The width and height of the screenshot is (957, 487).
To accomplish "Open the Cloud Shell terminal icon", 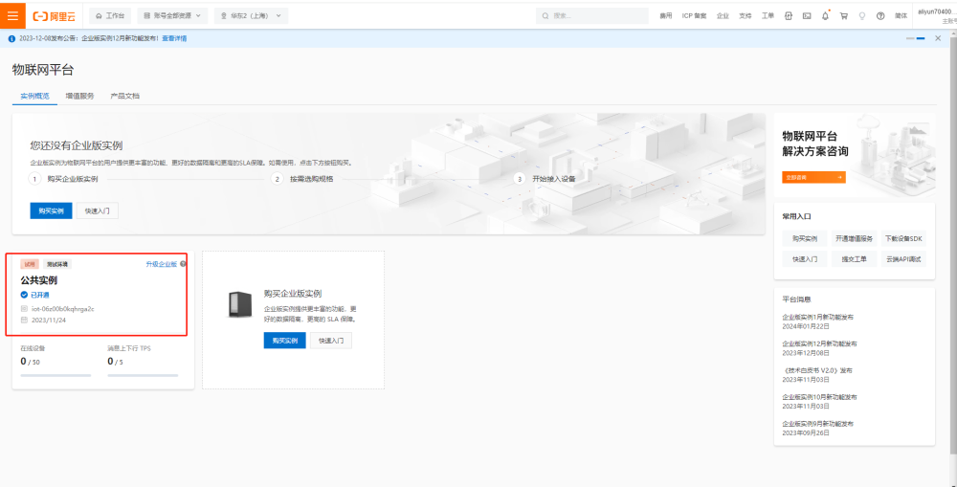I will (x=807, y=16).
